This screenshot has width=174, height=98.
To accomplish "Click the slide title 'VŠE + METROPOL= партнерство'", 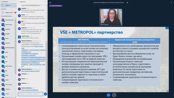I will coord(91,32).
